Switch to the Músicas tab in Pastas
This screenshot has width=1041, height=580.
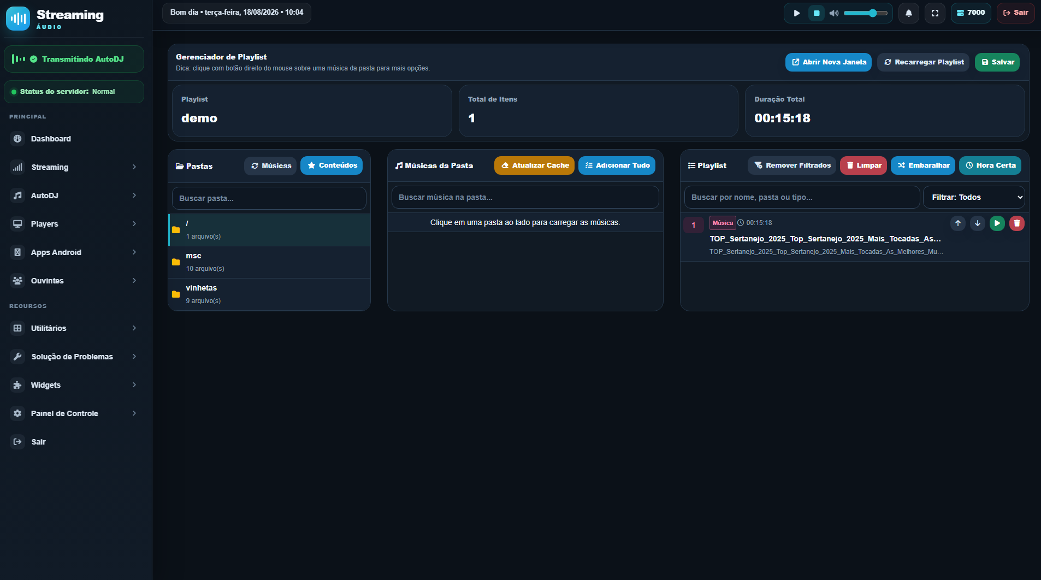270,166
